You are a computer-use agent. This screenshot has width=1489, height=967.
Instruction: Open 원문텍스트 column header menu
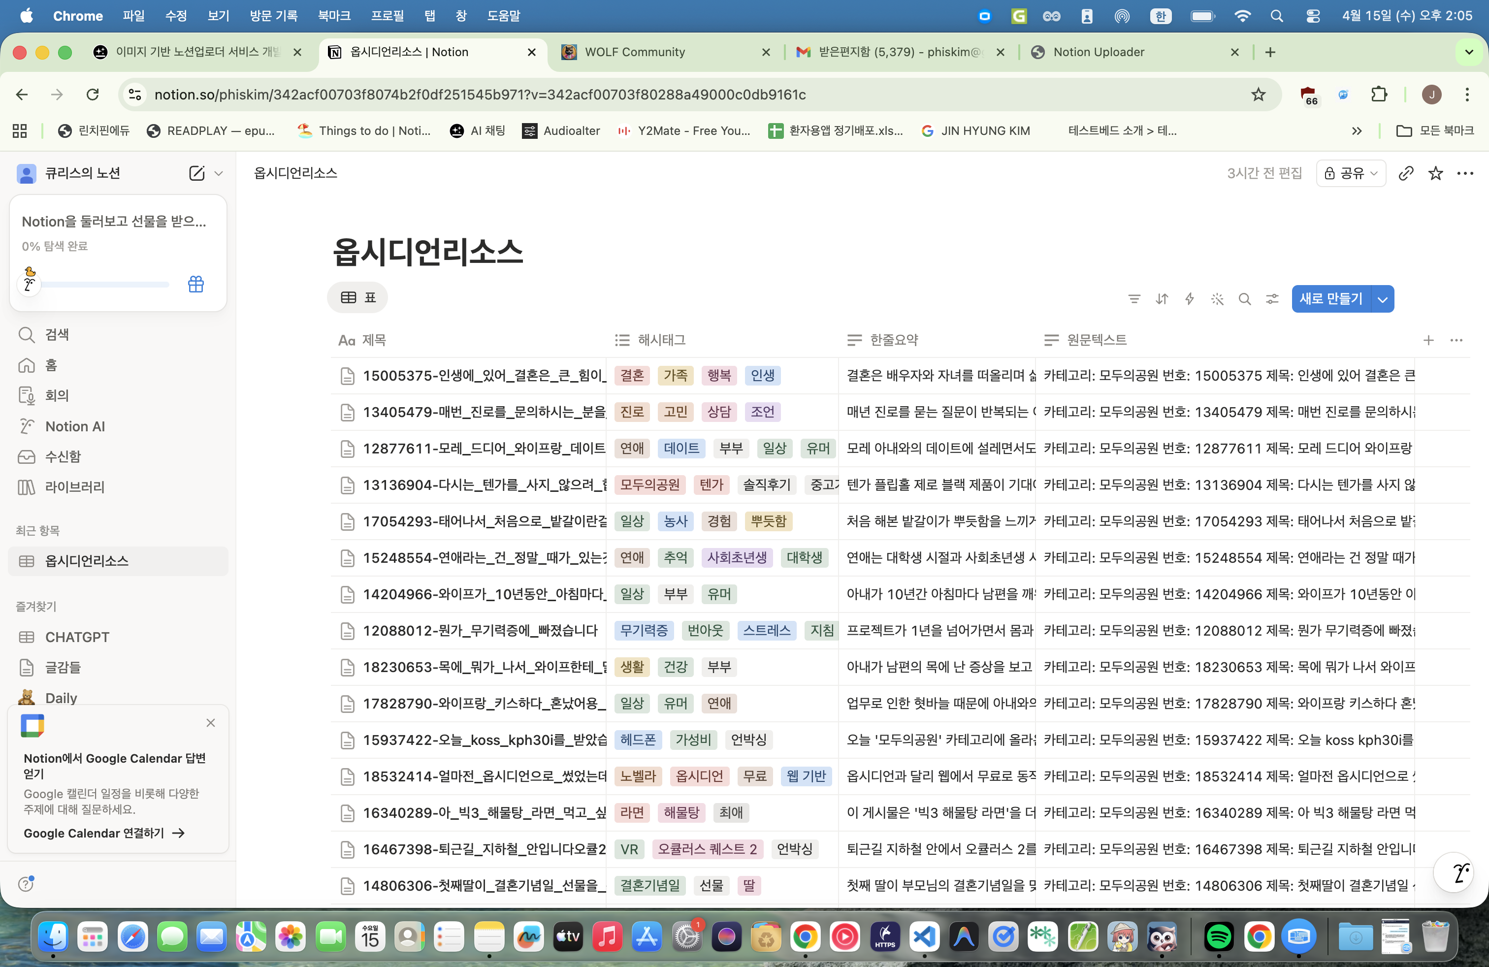(1085, 340)
